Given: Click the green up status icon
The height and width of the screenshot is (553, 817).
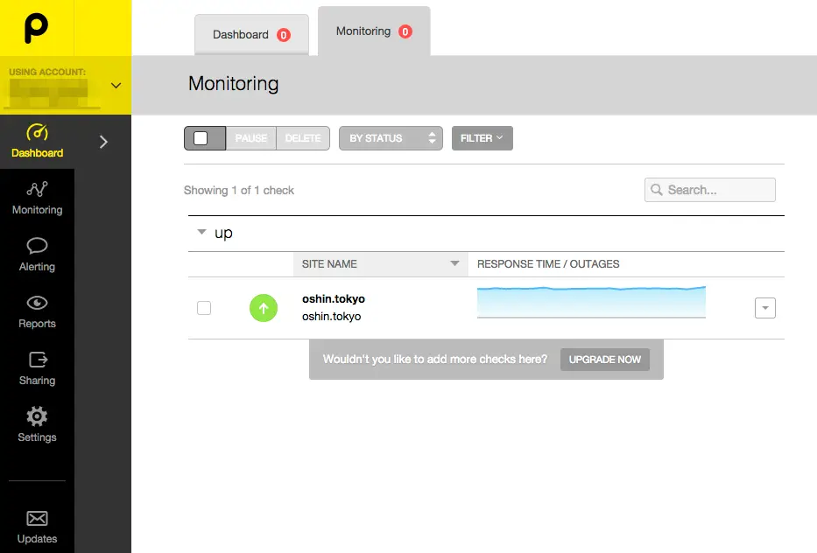Looking at the screenshot, I should pos(264,308).
